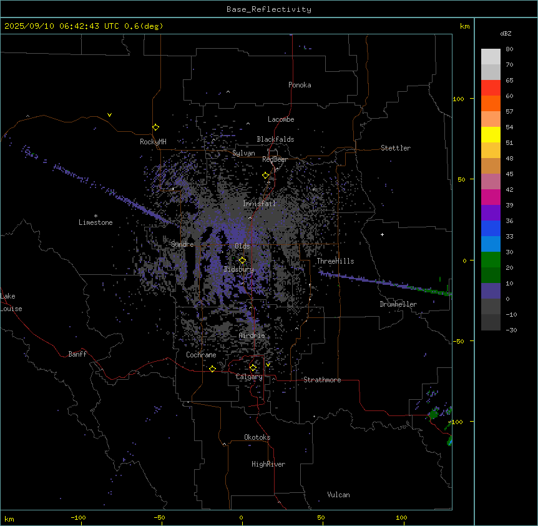Click the Vulcan city label
This screenshot has height=526, width=538.
338,495
